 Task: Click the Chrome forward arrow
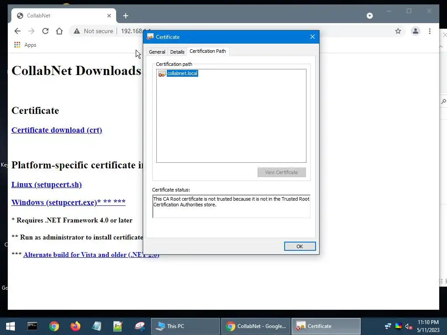click(x=31, y=31)
